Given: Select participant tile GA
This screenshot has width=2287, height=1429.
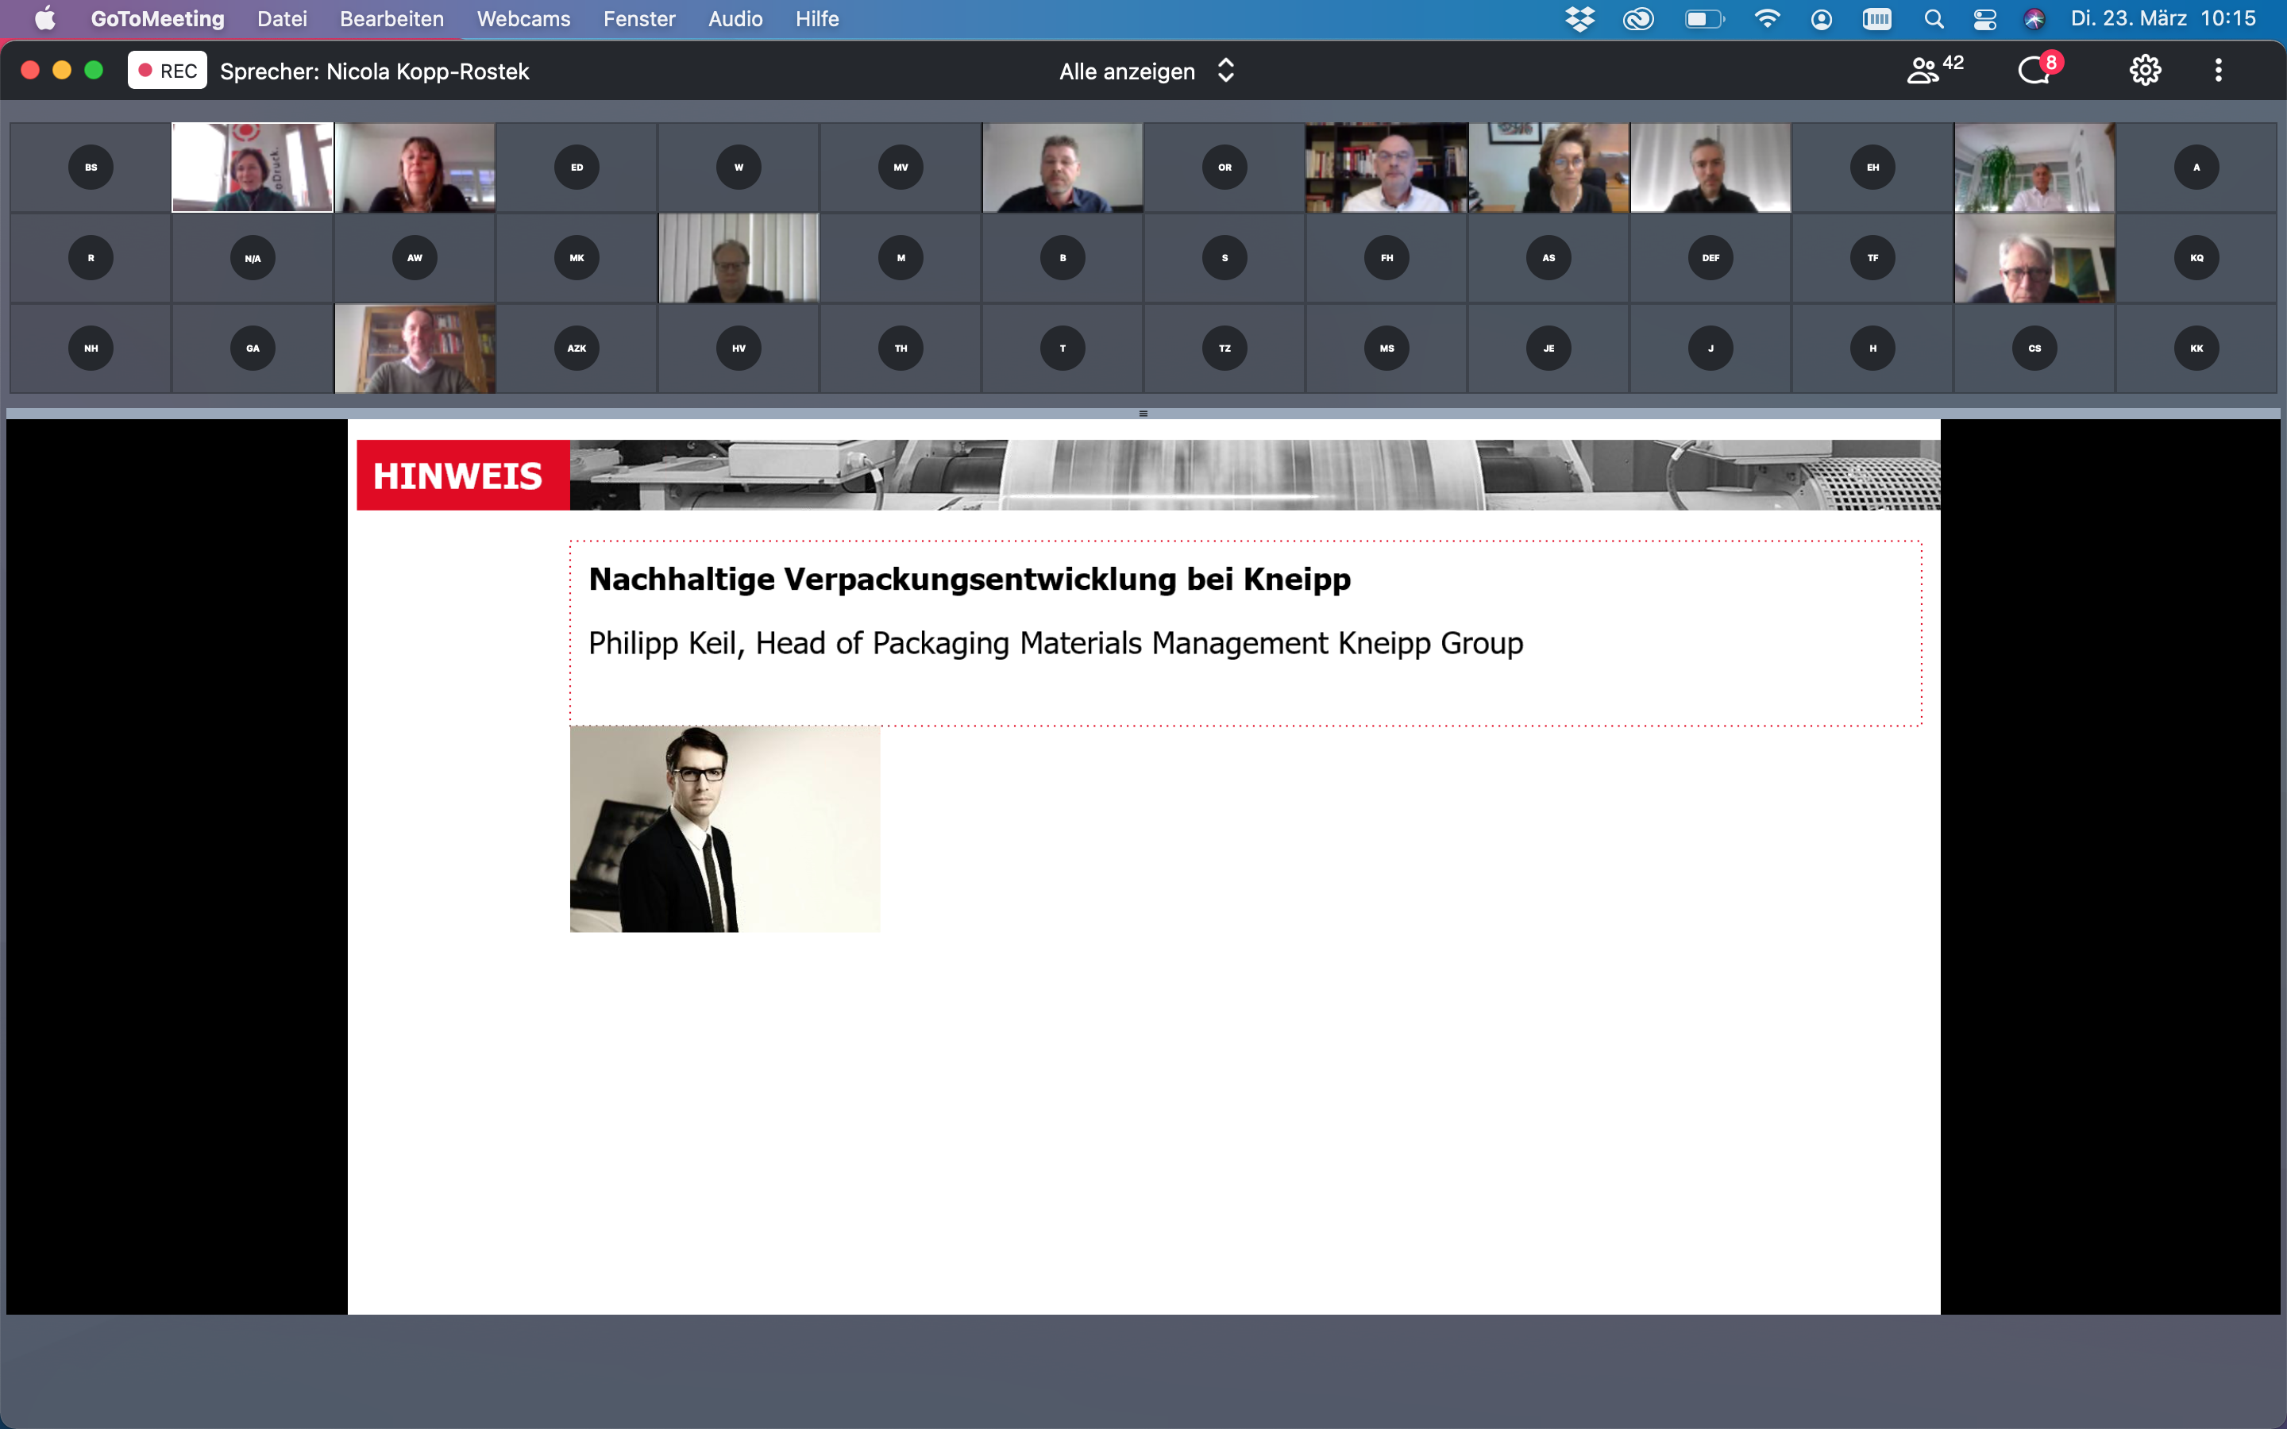Looking at the screenshot, I should pos(253,349).
